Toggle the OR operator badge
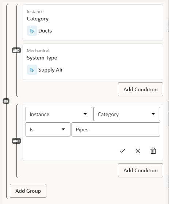This screenshot has height=204, width=169. (x=6, y=101)
